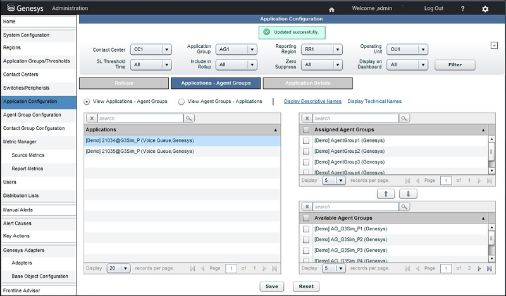Focus the Applications search field
This screenshot has height=296, width=506.
(140, 118)
